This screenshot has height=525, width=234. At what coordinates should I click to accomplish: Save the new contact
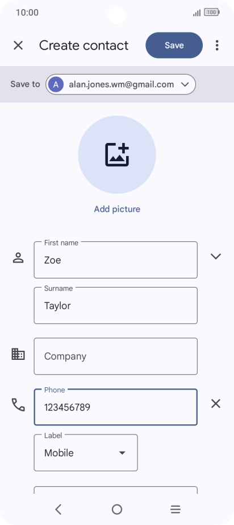tap(174, 45)
